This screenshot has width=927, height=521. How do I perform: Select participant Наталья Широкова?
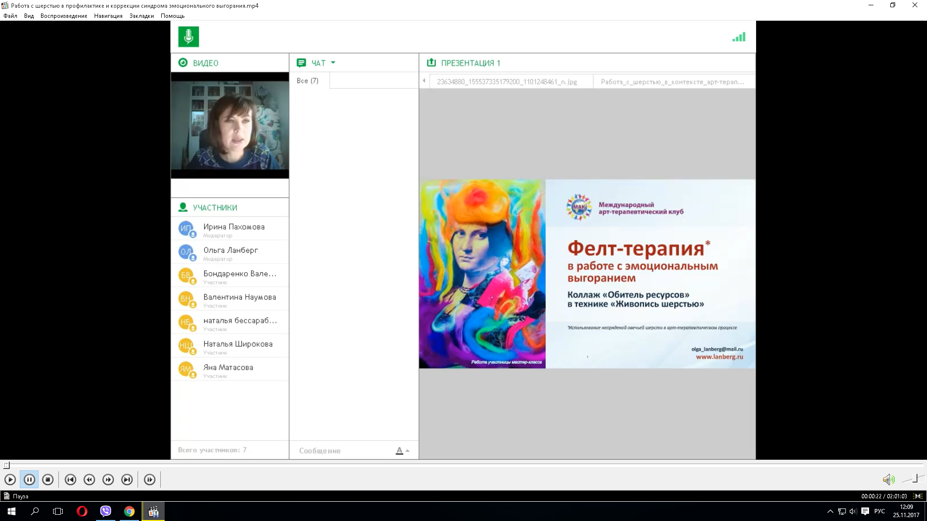(230, 346)
